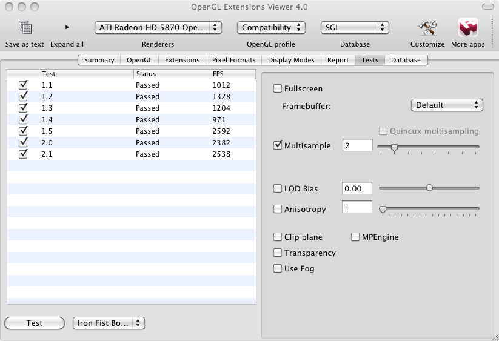
Task: Open the Iron Fist Bo... scene dropdown
Action: click(x=109, y=323)
